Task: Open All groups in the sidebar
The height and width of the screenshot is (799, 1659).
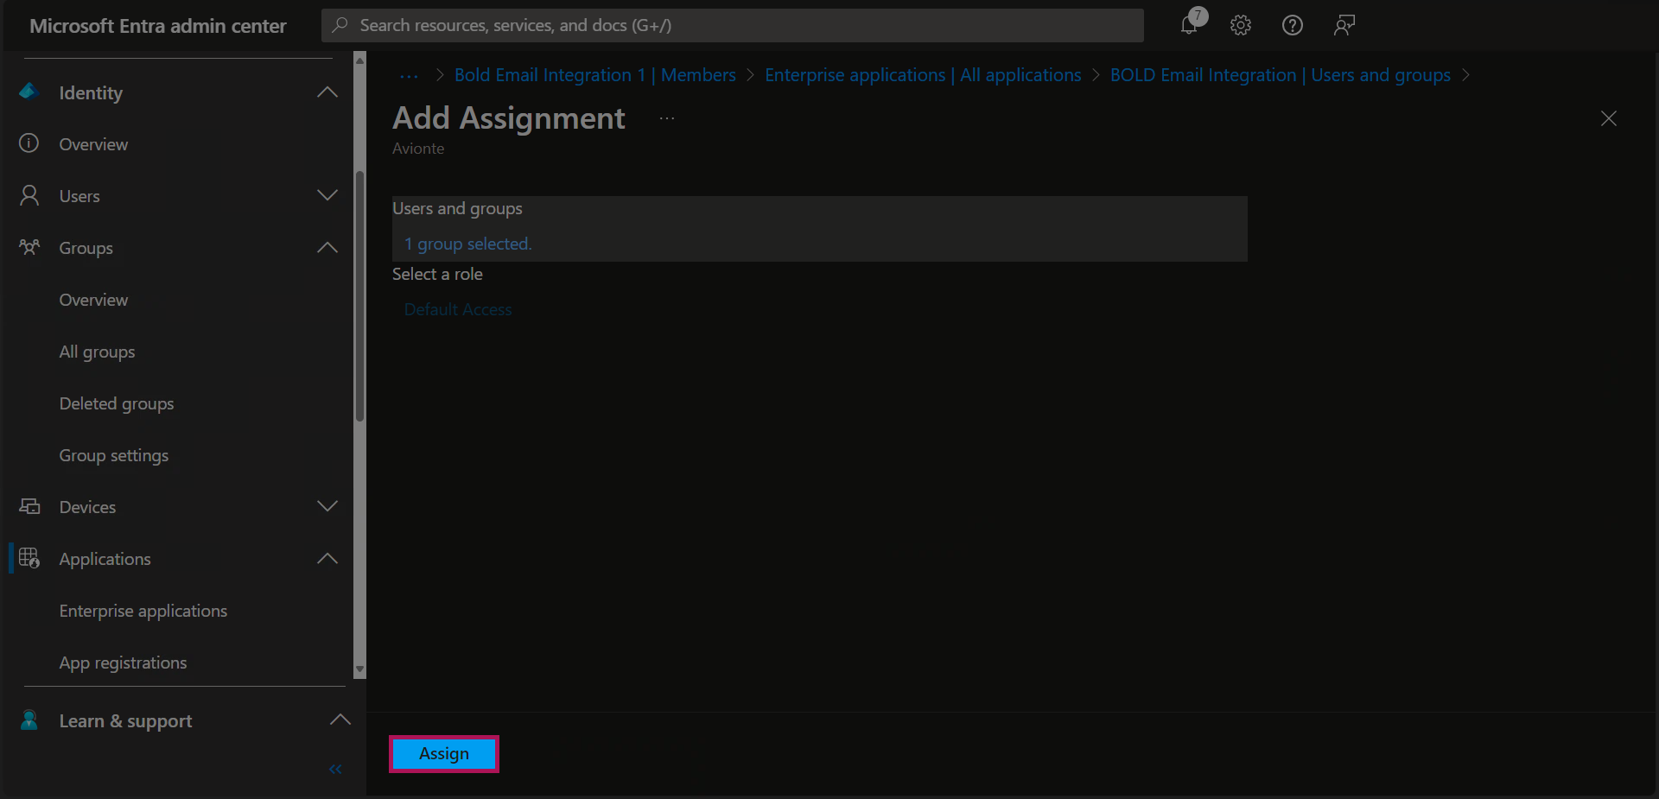Action: click(97, 352)
